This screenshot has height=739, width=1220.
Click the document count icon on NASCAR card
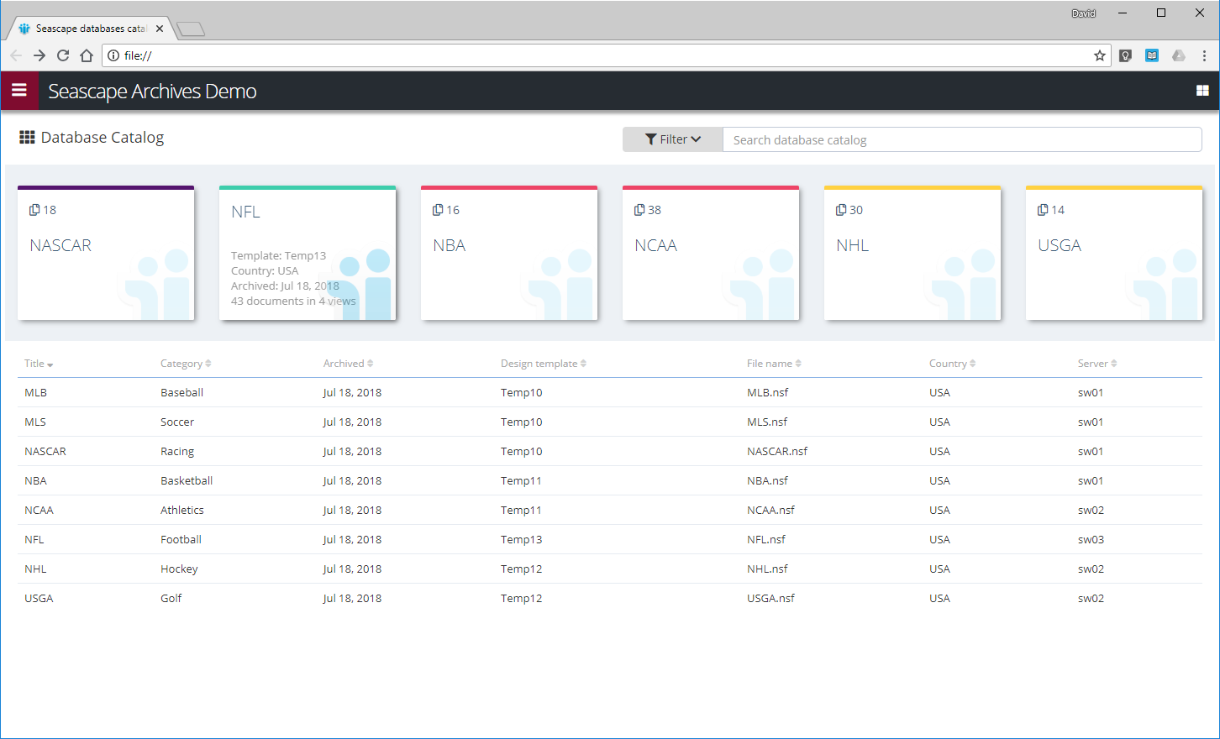(34, 210)
